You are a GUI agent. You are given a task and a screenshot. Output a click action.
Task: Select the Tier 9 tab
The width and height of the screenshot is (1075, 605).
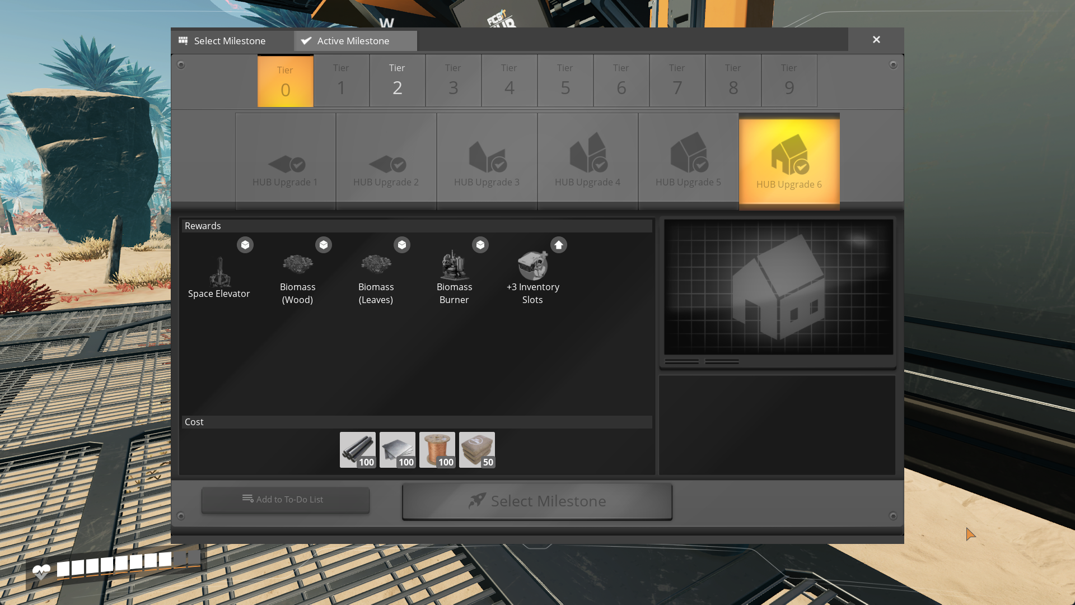[x=789, y=81]
